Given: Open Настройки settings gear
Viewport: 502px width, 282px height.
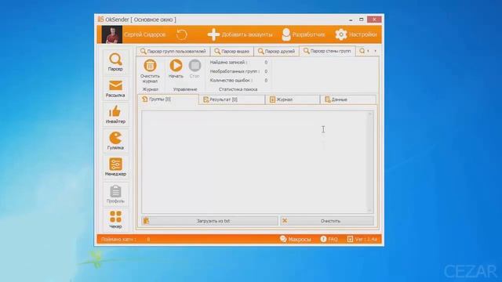Looking at the screenshot, I should (355, 34).
